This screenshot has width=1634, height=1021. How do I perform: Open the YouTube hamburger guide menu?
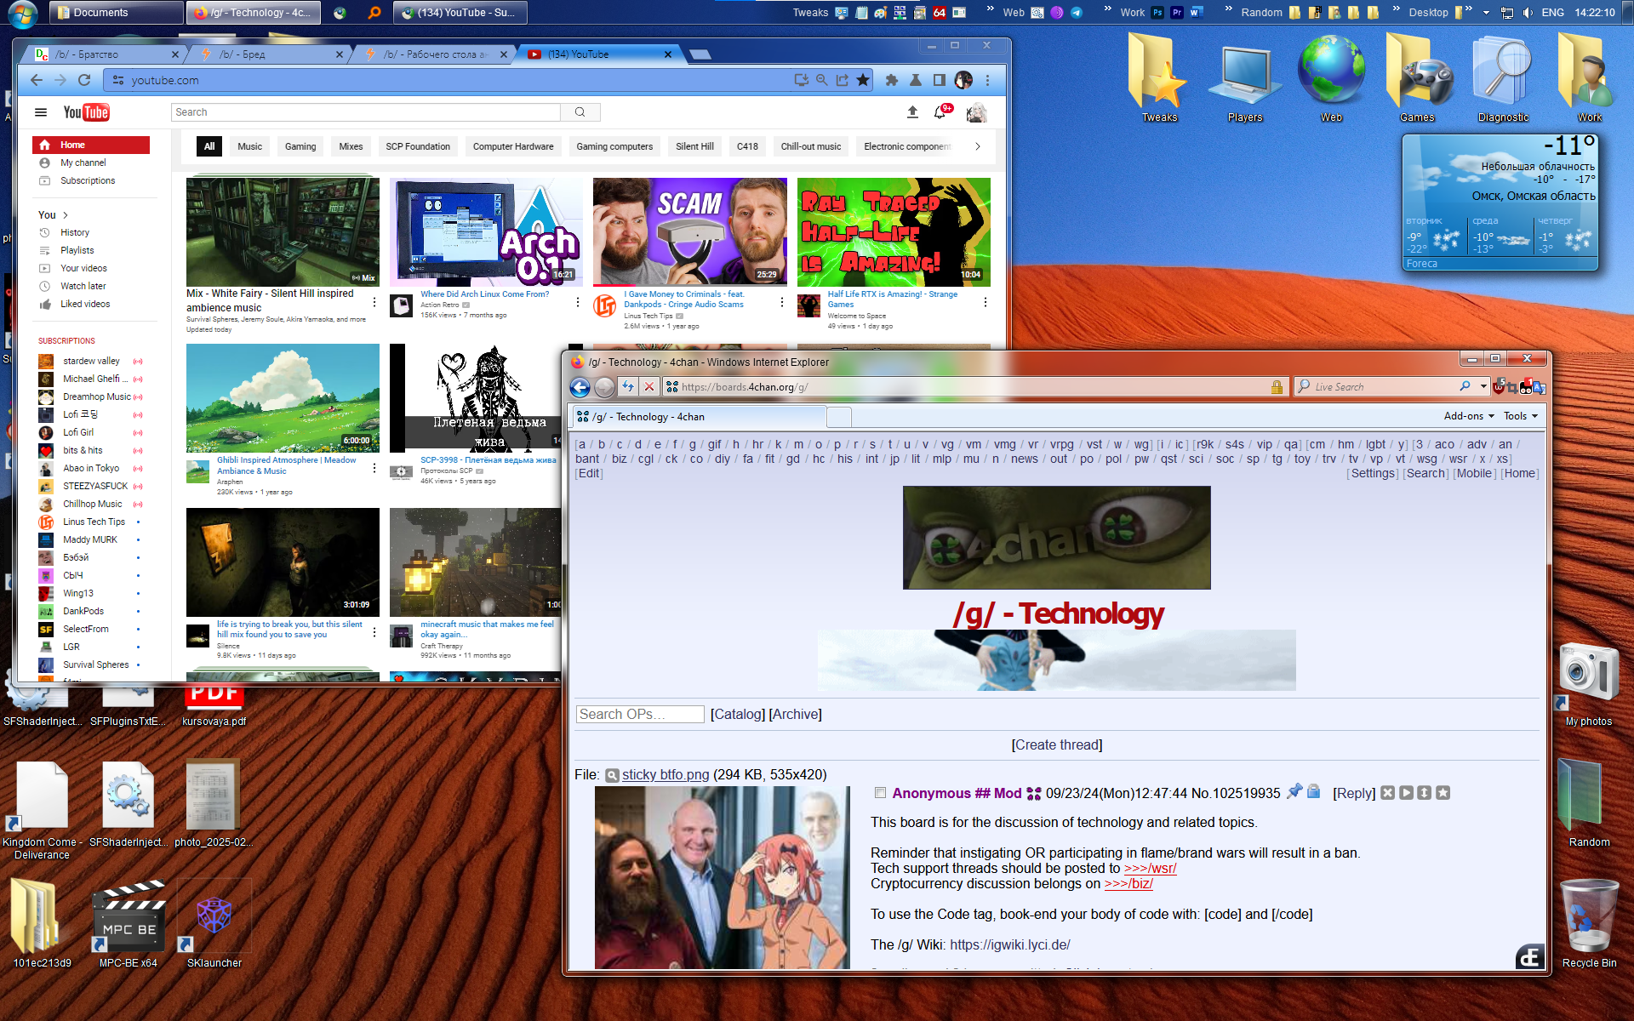pos(40,112)
